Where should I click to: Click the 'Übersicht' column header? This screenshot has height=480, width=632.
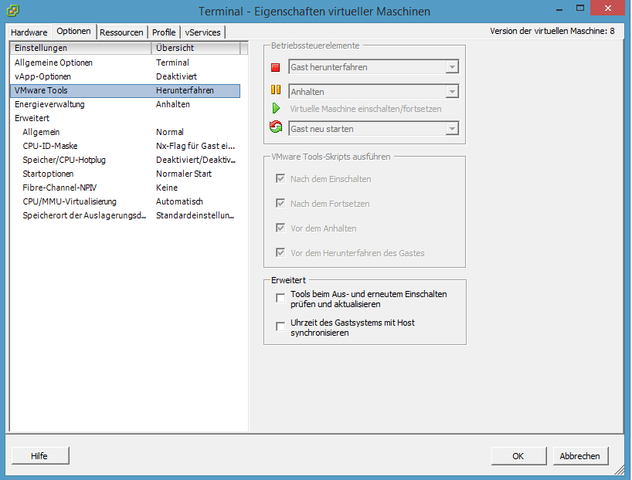195,48
